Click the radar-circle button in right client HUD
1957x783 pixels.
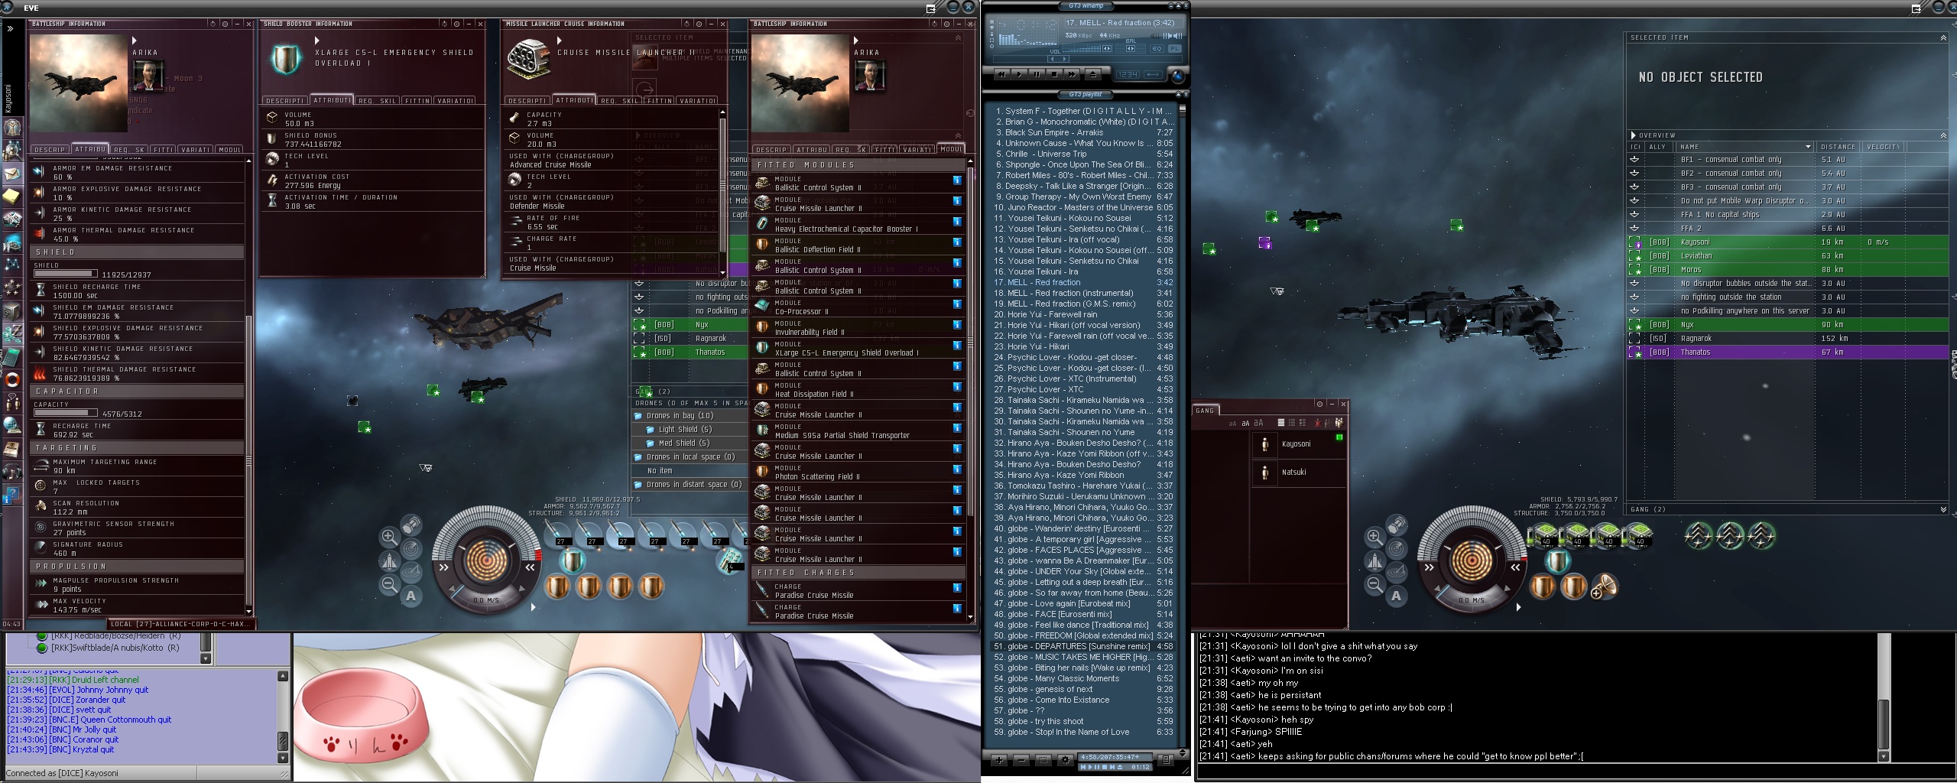[1397, 548]
